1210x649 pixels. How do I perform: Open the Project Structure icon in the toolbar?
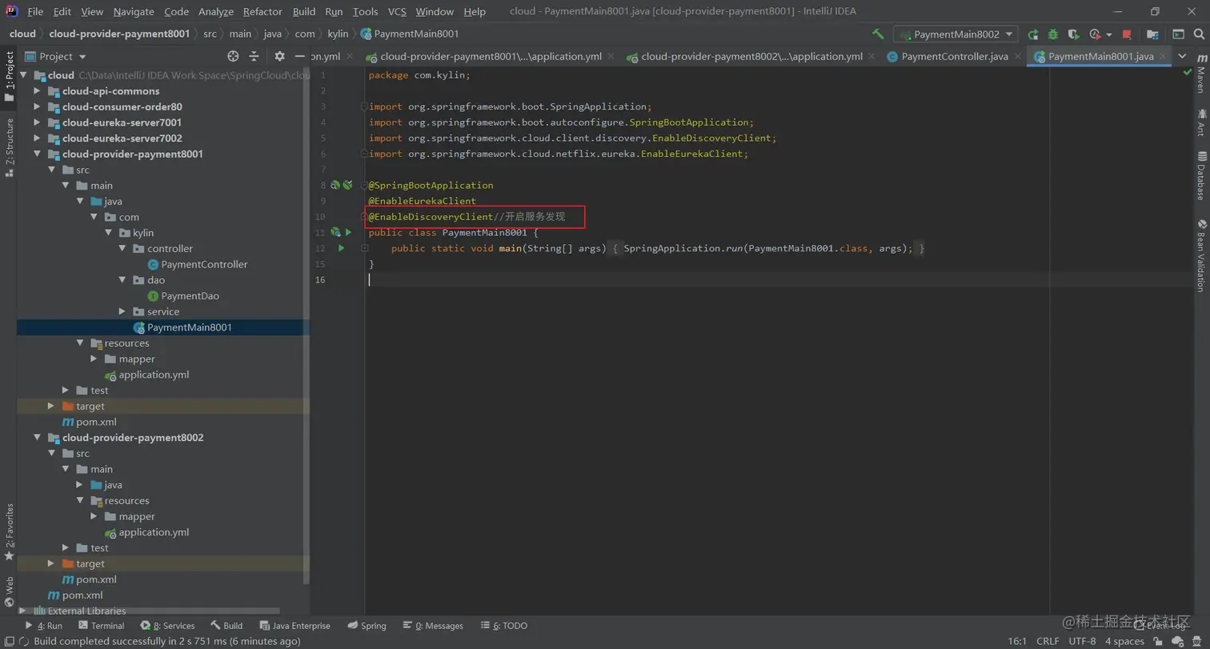pos(1152,34)
